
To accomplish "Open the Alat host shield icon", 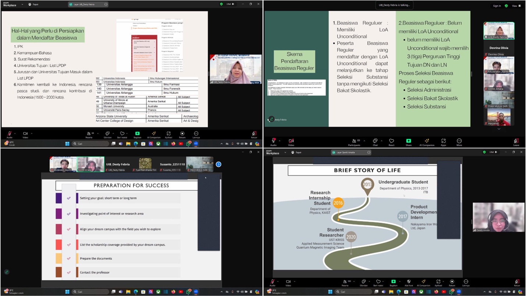I will click(x=408, y=282).
